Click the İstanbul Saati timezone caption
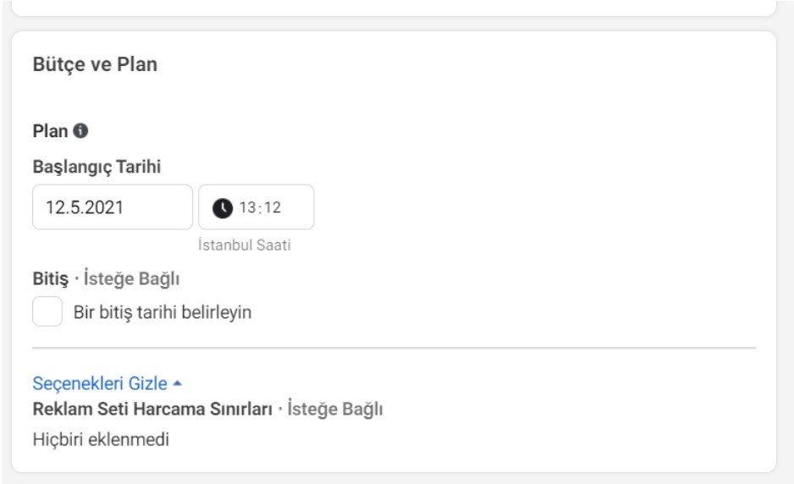This screenshot has width=794, height=484. (245, 245)
